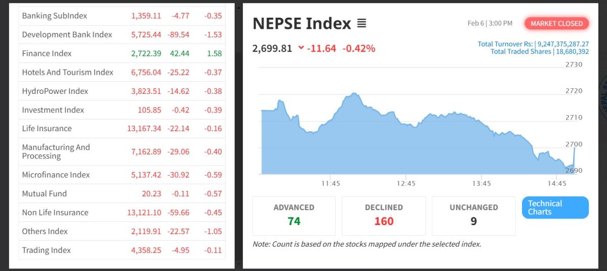
Task: Click the Market Closed status badge
Action: coord(556,23)
